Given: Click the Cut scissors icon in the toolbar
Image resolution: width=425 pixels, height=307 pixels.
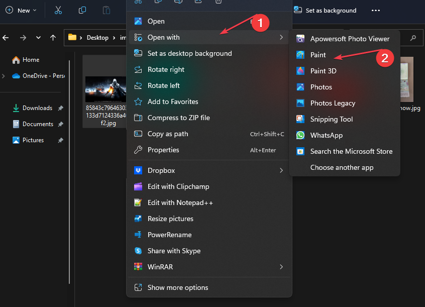Looking at the screenshot, I should pos(58,11).
